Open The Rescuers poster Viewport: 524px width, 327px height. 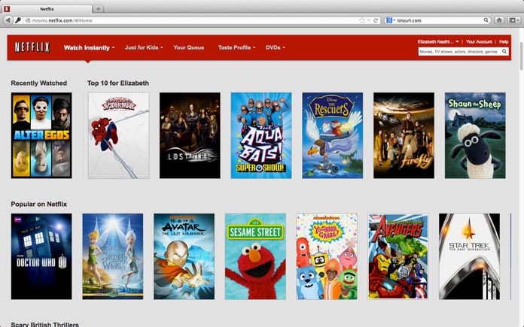point(333,135)
